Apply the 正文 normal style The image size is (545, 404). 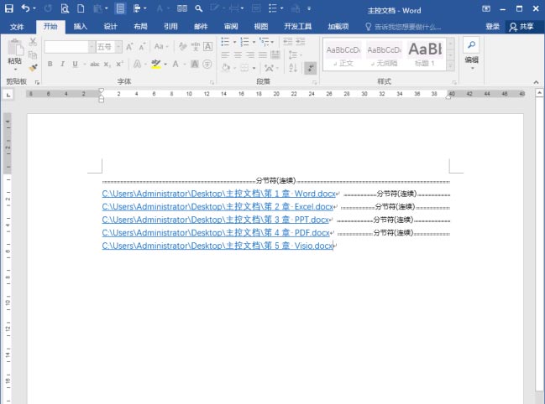tap(343, 54)
